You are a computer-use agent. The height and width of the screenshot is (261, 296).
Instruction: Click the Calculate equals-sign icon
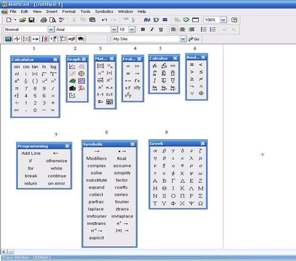pos(165,20)
